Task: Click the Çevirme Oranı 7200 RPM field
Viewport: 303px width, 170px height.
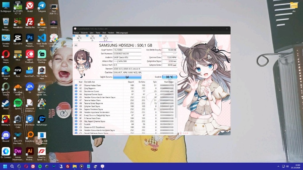Action: click(x=169, y=57)
